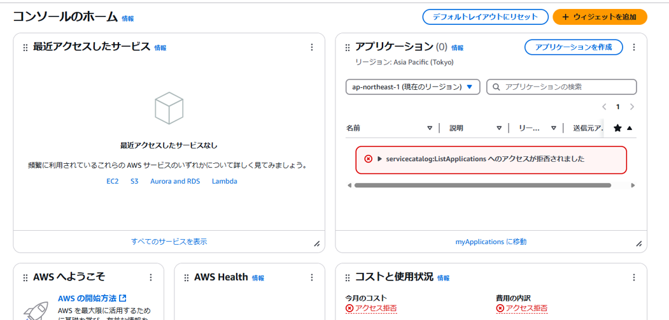Sort applications by 名前 column

click(430, 127)
